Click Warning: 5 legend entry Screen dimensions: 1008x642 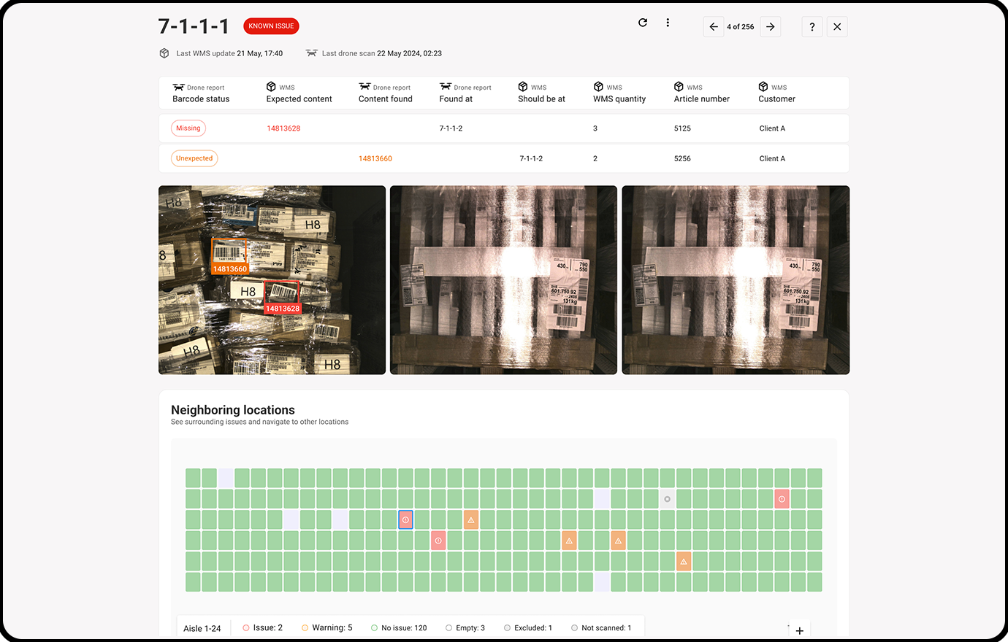click(327, 627)
